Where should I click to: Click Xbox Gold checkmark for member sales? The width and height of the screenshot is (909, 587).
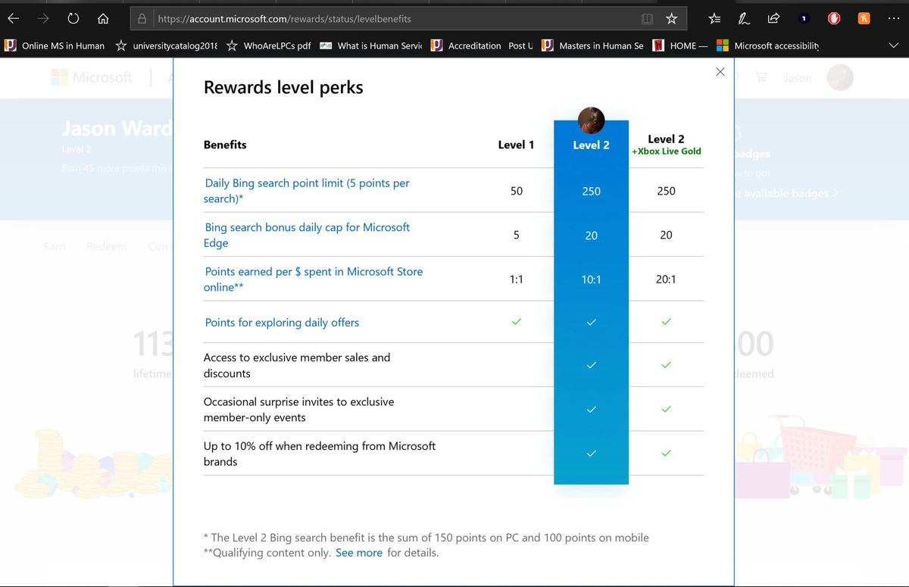pyautogui.click(x=667, y=365)
